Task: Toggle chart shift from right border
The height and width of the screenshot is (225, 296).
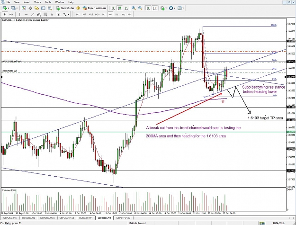Action: click(x=155, y=8)
